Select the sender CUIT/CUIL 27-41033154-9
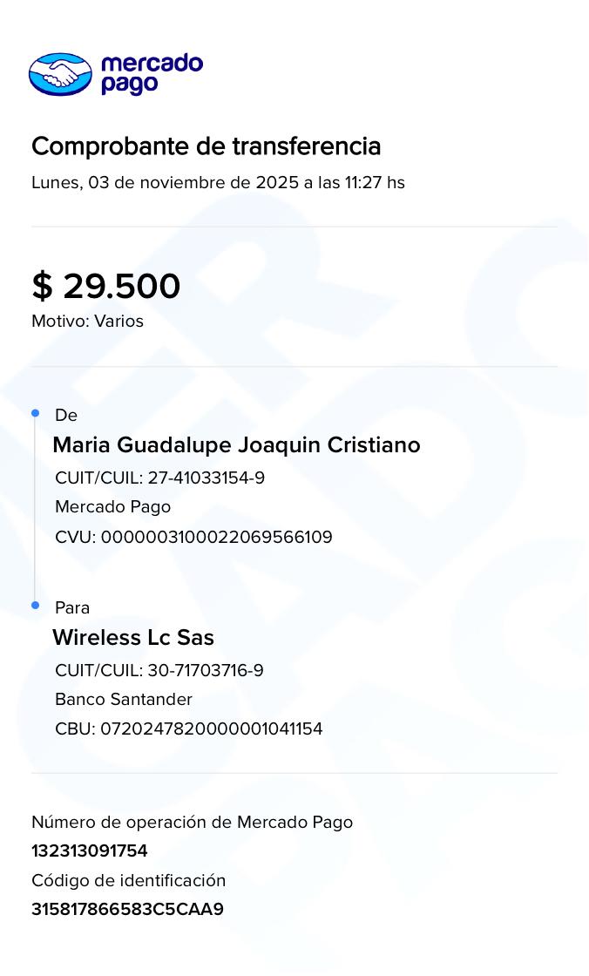This screenshot has width=589, height=976. point(159,478)
